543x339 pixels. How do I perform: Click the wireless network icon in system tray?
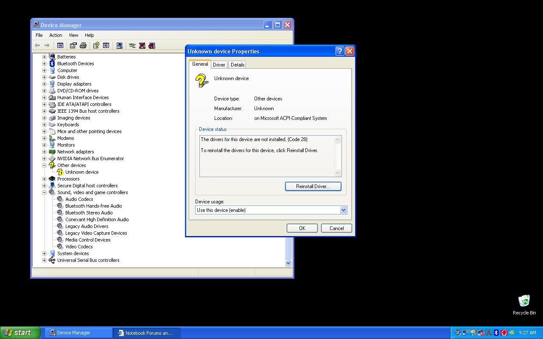(x=465, y=333)
